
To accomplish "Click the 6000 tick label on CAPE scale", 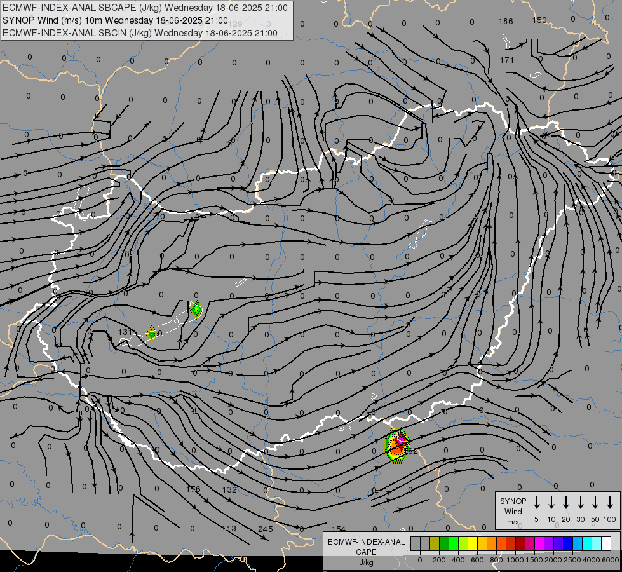I will 611,560.
